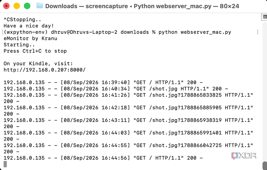This screenshot has height=170, width=267.
Task: Click the 'Have a nice day!' line
Action: 29,26
